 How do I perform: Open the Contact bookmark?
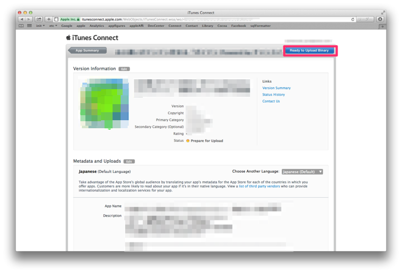pos(191,26)
